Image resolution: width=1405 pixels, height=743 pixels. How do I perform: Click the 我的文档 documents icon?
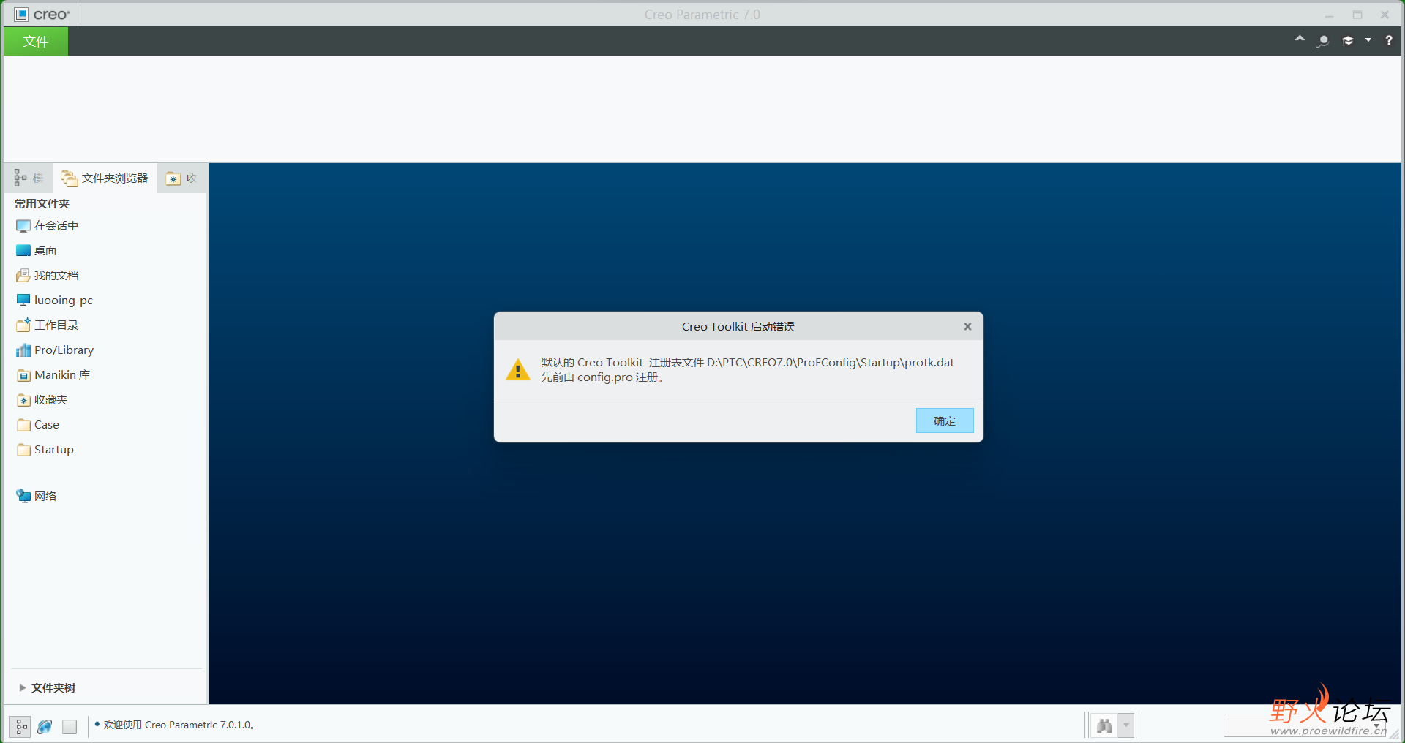coord(23,276)
